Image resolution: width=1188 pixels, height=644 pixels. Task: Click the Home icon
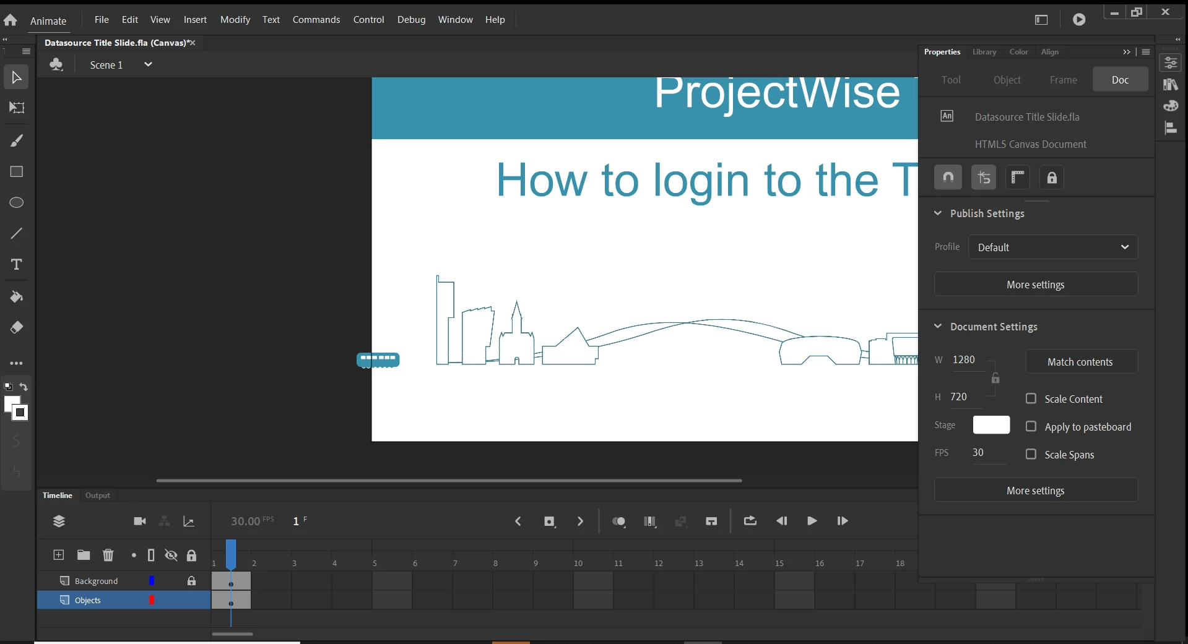pyautogui.click(x=11, y=20)
